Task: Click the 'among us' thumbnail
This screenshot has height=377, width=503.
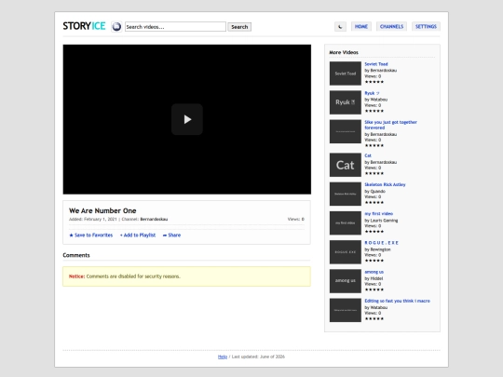Action: [346, 281]
